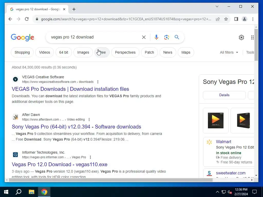
Task: Go back using the browser back arrow
Action: 10,19
